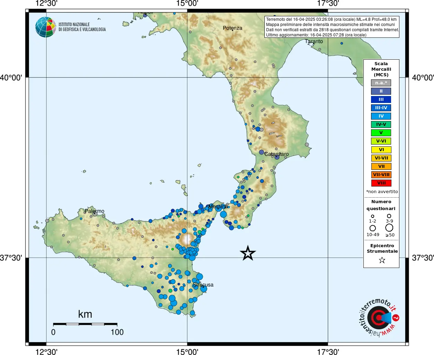
Task: Click the epicenter star on the map
Action: click(247, 253)
